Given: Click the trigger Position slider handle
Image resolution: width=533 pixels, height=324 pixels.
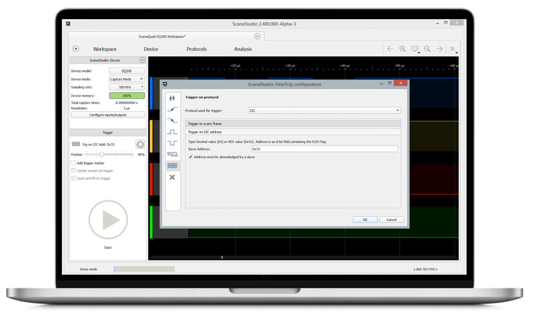Looking at the screenshot, I should pos(102,154).
